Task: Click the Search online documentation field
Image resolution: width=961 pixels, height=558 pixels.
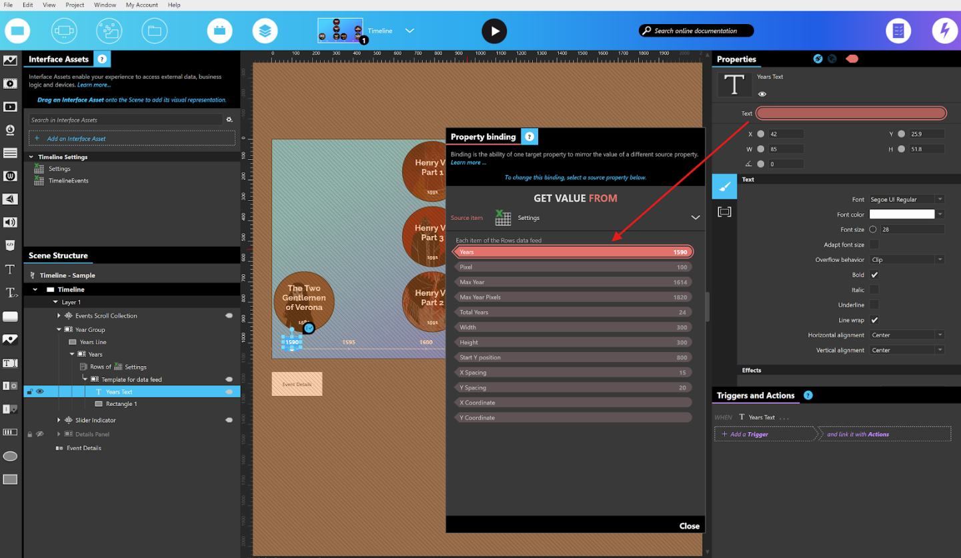Action: [696, 30]
